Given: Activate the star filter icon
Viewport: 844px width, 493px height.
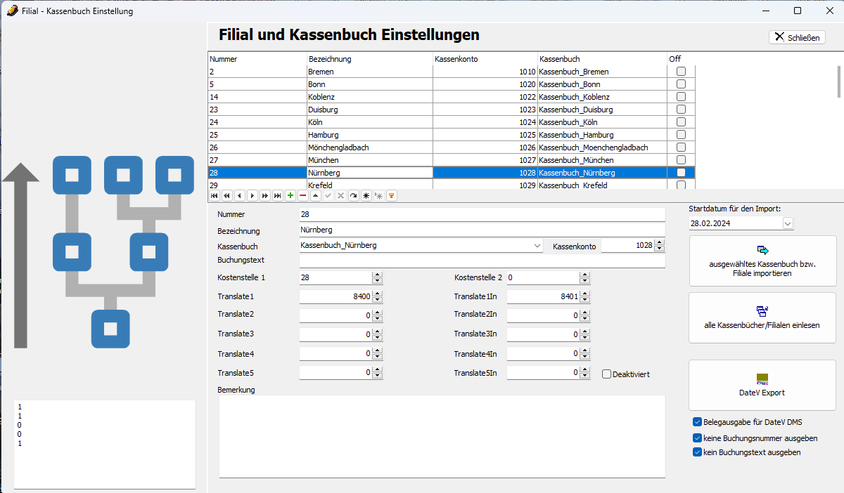Looking at the screenshot, I should (366, 195).
